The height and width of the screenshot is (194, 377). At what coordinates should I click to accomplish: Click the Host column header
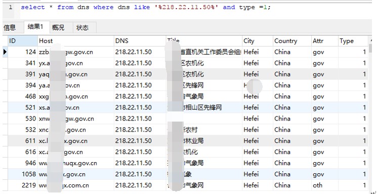point(76,41)
